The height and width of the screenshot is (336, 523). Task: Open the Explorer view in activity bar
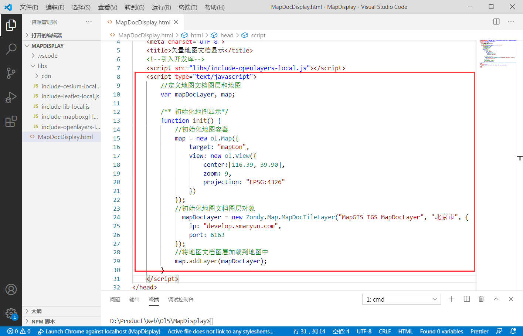[x=11, y=25]
